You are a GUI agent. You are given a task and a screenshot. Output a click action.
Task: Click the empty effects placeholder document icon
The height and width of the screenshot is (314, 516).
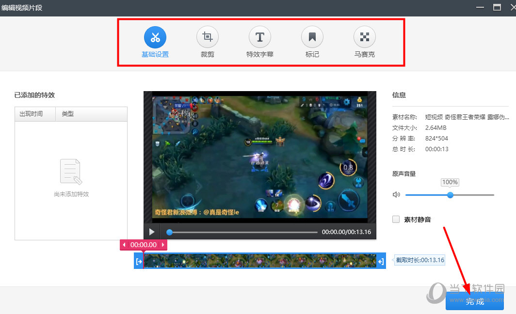(71, 172)
